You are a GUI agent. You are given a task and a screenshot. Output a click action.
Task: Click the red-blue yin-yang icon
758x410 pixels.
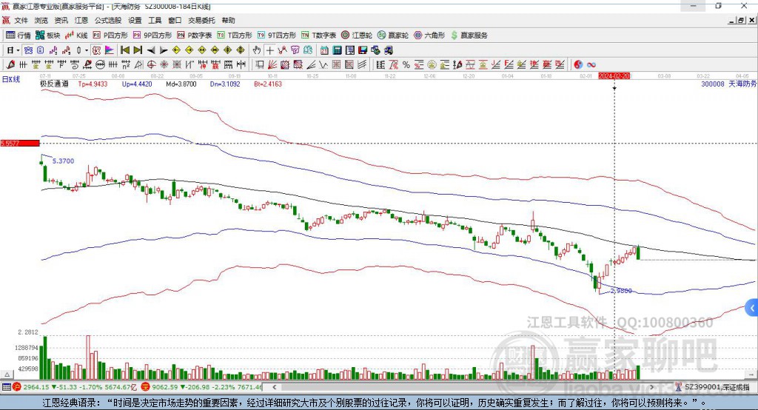[x=578, y=65]
